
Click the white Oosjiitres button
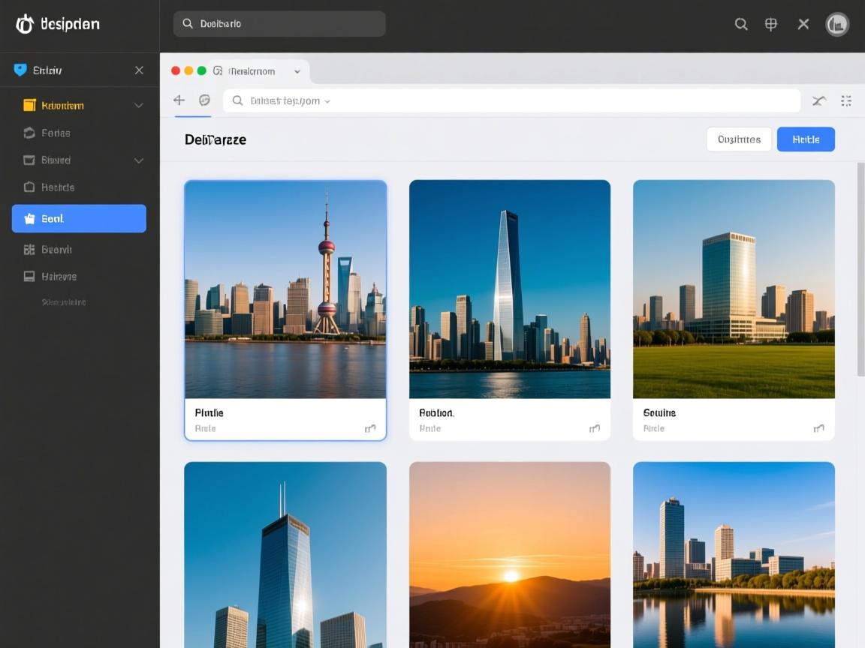coord(739,139)
